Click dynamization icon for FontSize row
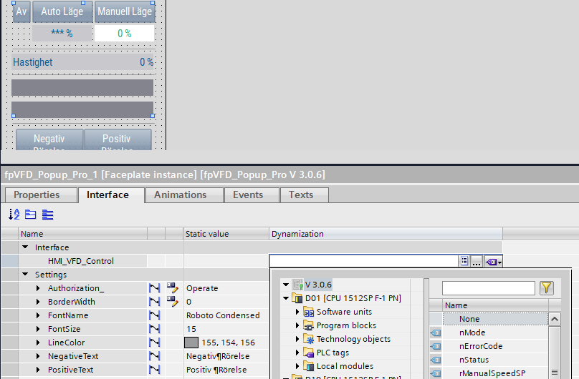 point(154,329)
